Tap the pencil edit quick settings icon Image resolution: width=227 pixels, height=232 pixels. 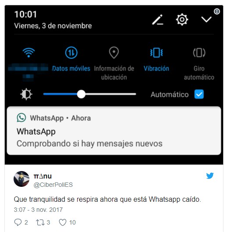[158, 19]
